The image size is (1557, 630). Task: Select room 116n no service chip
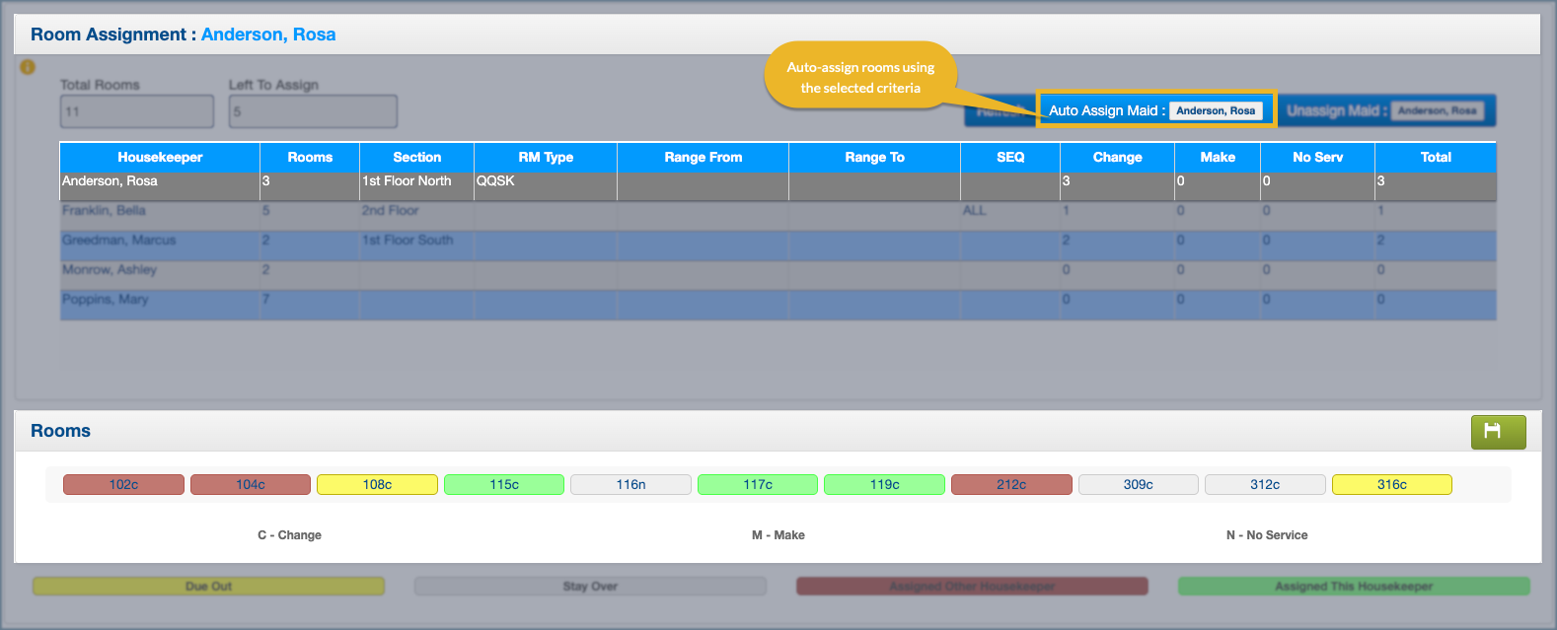coord(630,485)
